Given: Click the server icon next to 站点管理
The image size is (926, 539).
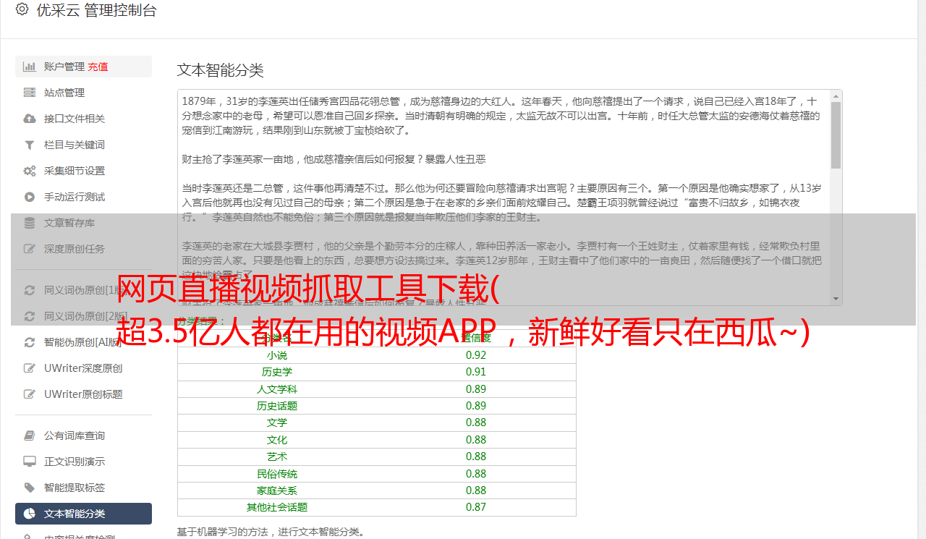Looking at the screenshot, I should point(29,93).
